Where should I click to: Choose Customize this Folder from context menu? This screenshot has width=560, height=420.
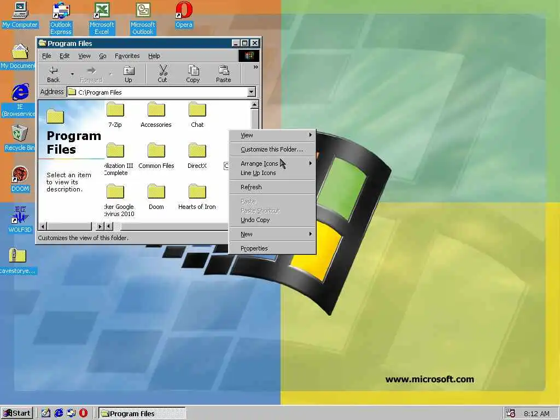272,149
